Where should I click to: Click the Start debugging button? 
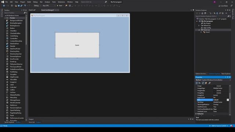pyautogui.click(x=59, y=6)
